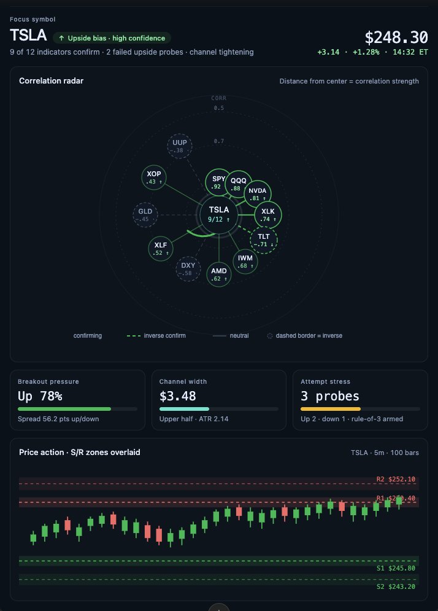The height and width of the screenshot is (611, 438).
Task: Click the Attempt stress yellow progress bar
Action: pos(360,409)
